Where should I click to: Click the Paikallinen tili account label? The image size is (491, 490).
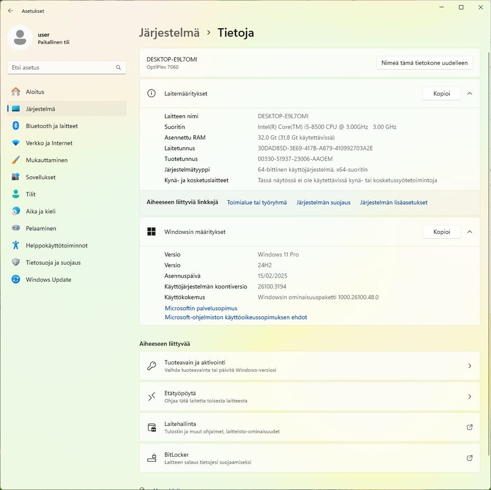pyautogui.click(x=54, y=42)
